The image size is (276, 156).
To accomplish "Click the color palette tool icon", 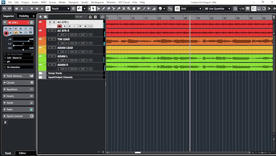I will click(160, 9).
